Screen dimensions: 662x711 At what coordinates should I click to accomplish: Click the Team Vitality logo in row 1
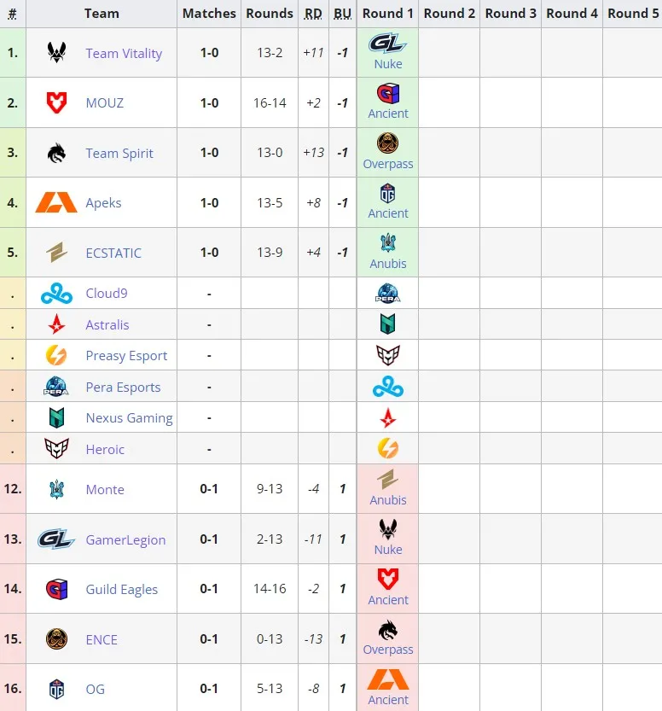[56, 52]
